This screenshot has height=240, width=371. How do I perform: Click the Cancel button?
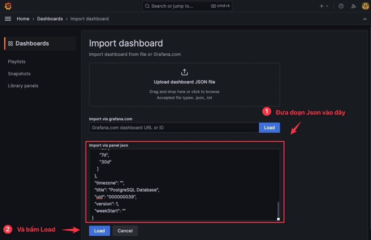click(x=125, y=231)
